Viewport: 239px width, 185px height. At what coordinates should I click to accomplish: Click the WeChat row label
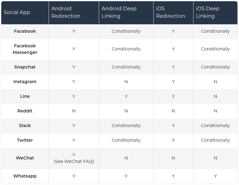tap(25, 158)
